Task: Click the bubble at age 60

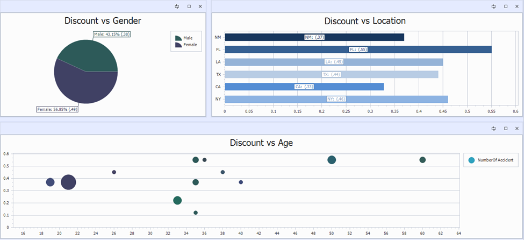Action: pyautogui.click(x=422, y=160)
